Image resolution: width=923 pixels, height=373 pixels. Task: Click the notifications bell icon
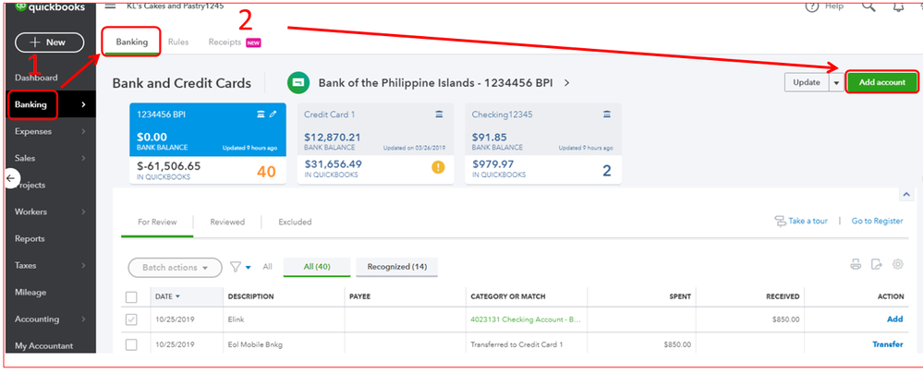tap(899, 6)
